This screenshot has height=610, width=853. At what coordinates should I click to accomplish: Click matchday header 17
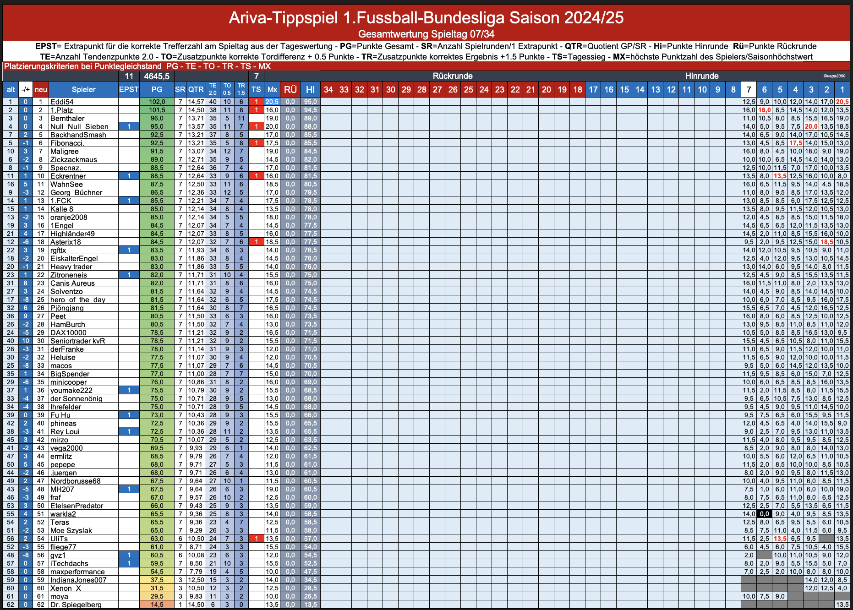(x=593, y=89)
